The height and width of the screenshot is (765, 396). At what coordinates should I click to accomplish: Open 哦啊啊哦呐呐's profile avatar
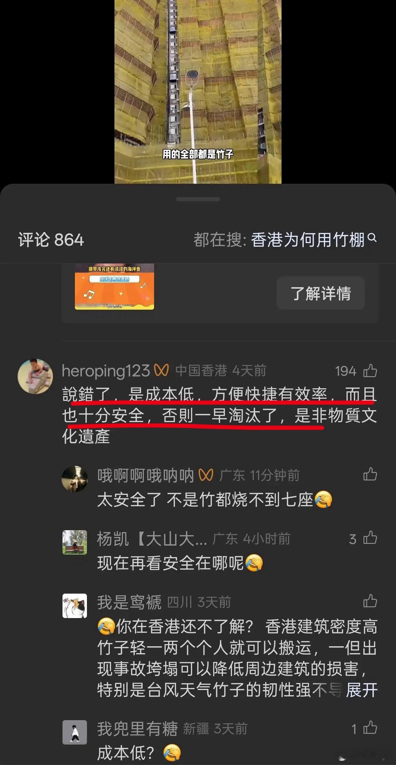click(75, 479)
